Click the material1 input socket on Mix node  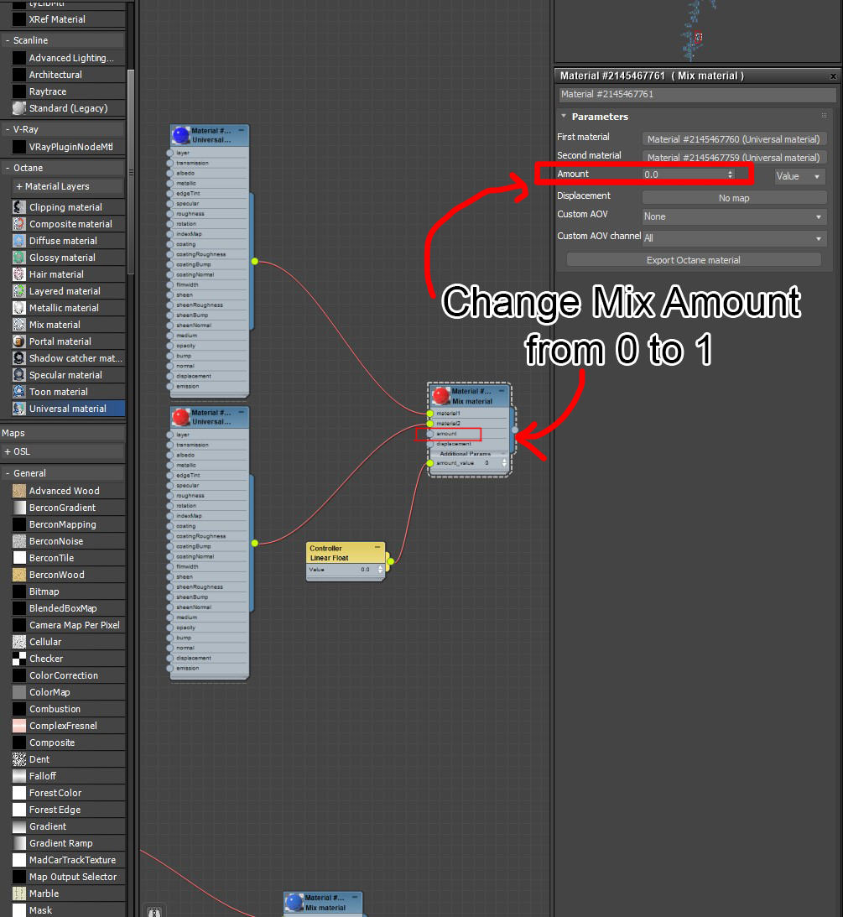(430, 414)
